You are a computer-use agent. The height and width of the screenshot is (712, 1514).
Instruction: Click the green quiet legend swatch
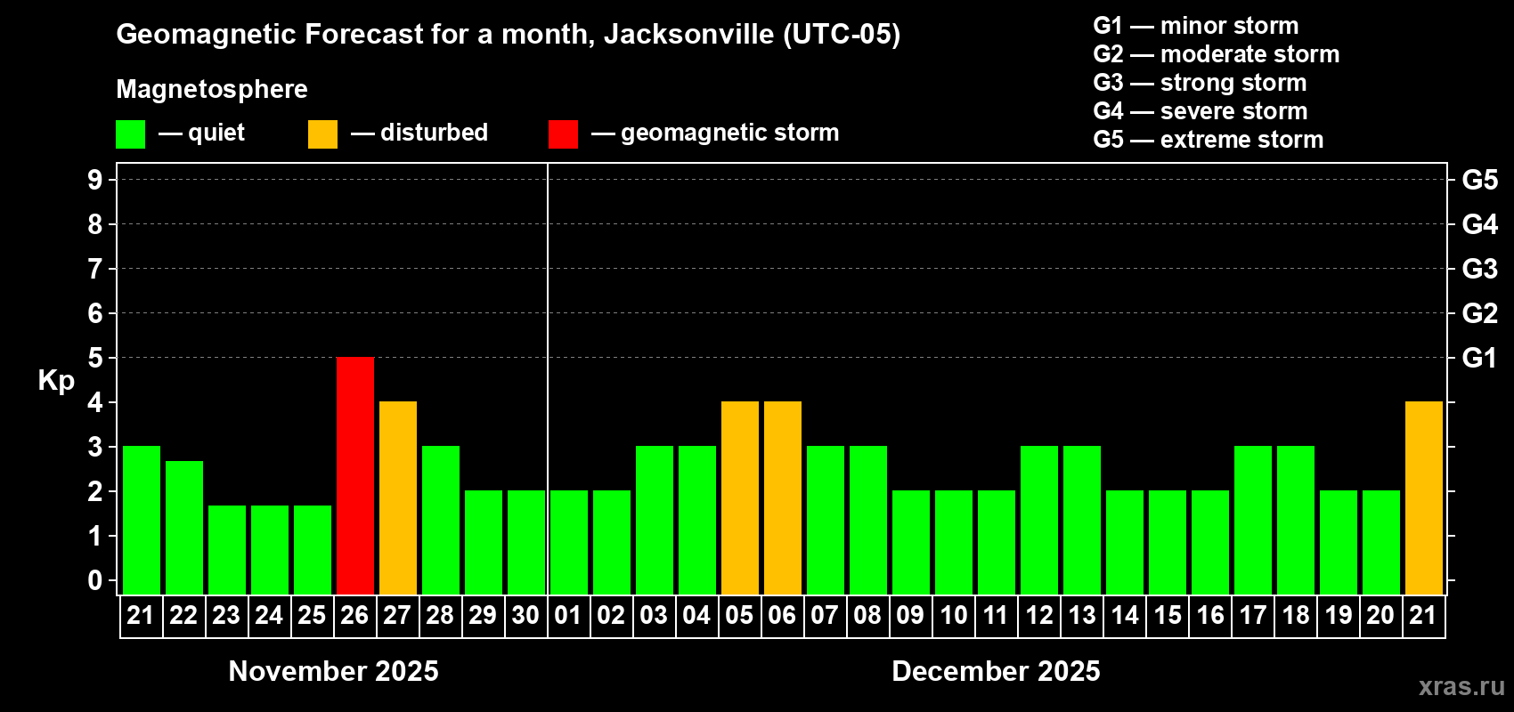tap(130, 134)
